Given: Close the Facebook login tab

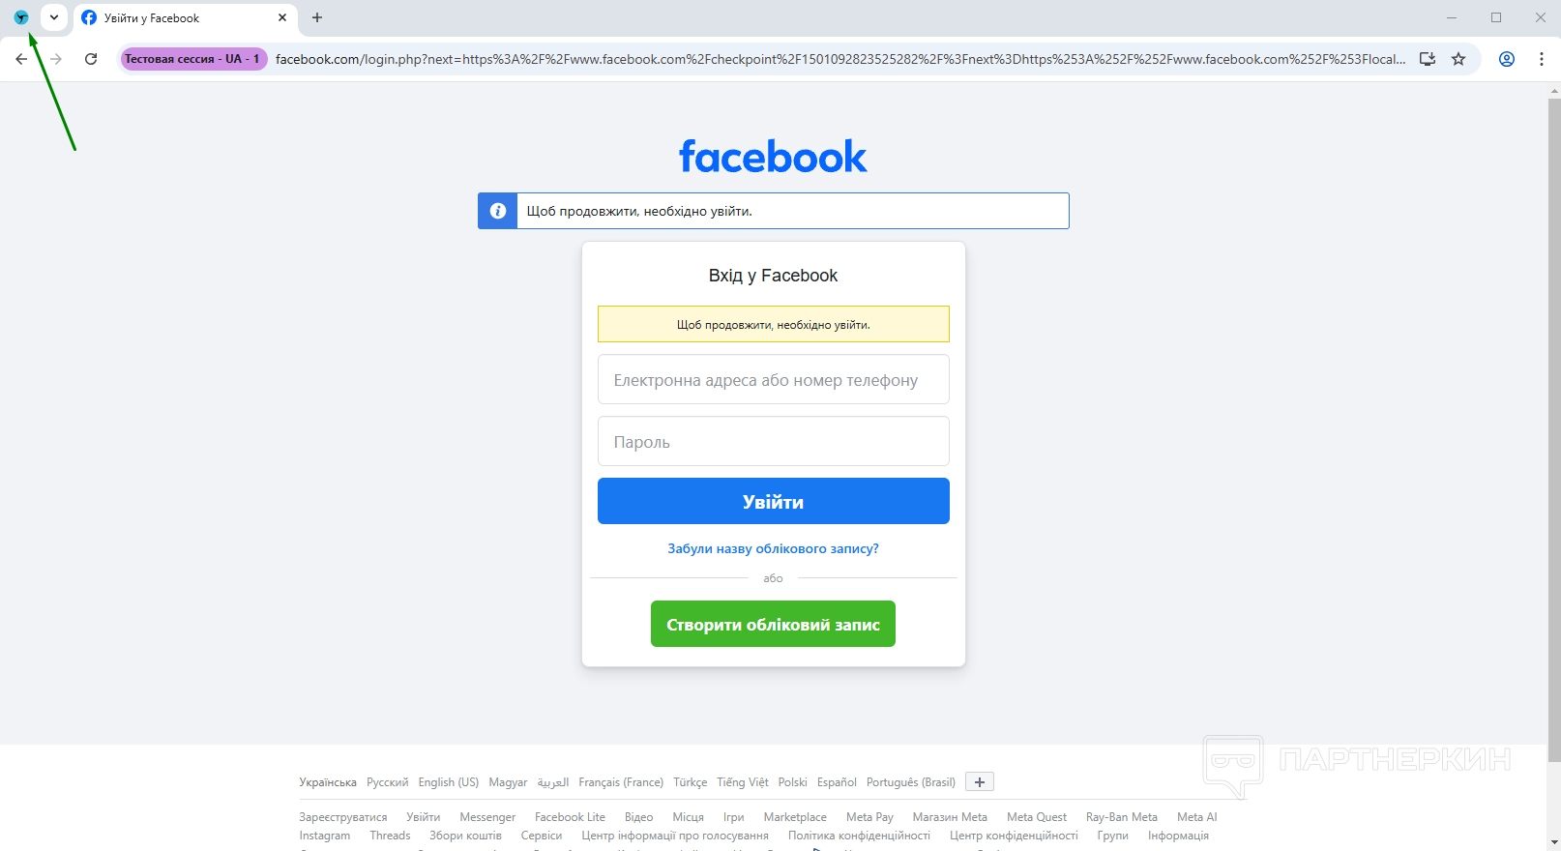Looking at the screenshot, I should click(282, 17).
